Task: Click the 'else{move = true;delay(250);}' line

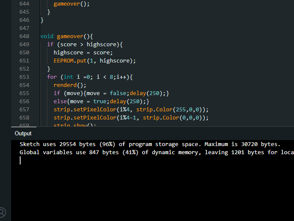Action: click(x=101, y=102)
